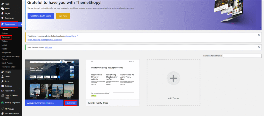264x116 pixels.
Task: Click the Pages icon in sidebar
Action: tap(2, 13)
